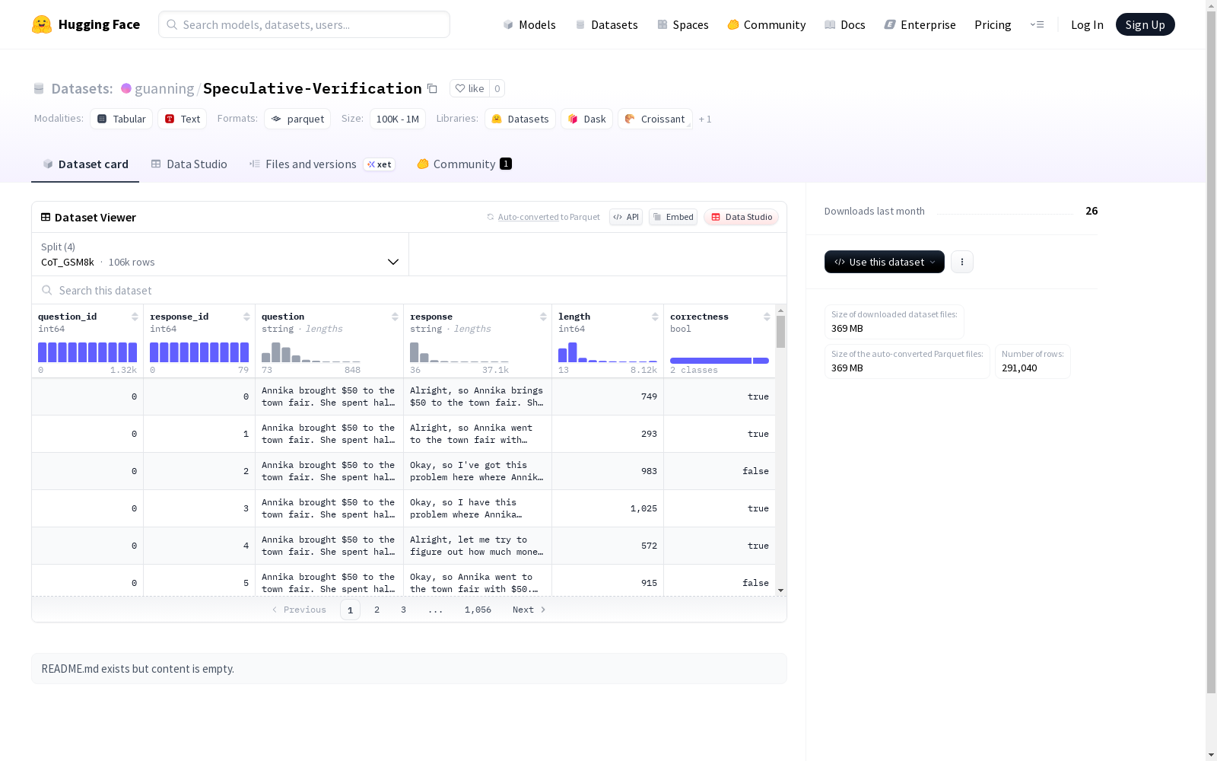Go to the Next page of rows
The image size is (1217, 761).
[x=529, y=610]
